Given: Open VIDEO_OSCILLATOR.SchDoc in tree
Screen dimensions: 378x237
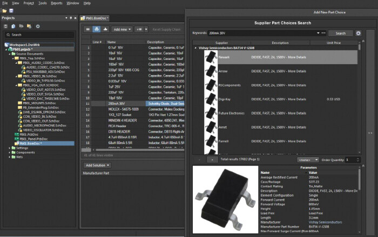Looking at the screenshot, I should pyautogui.click(x=43, y=130).
